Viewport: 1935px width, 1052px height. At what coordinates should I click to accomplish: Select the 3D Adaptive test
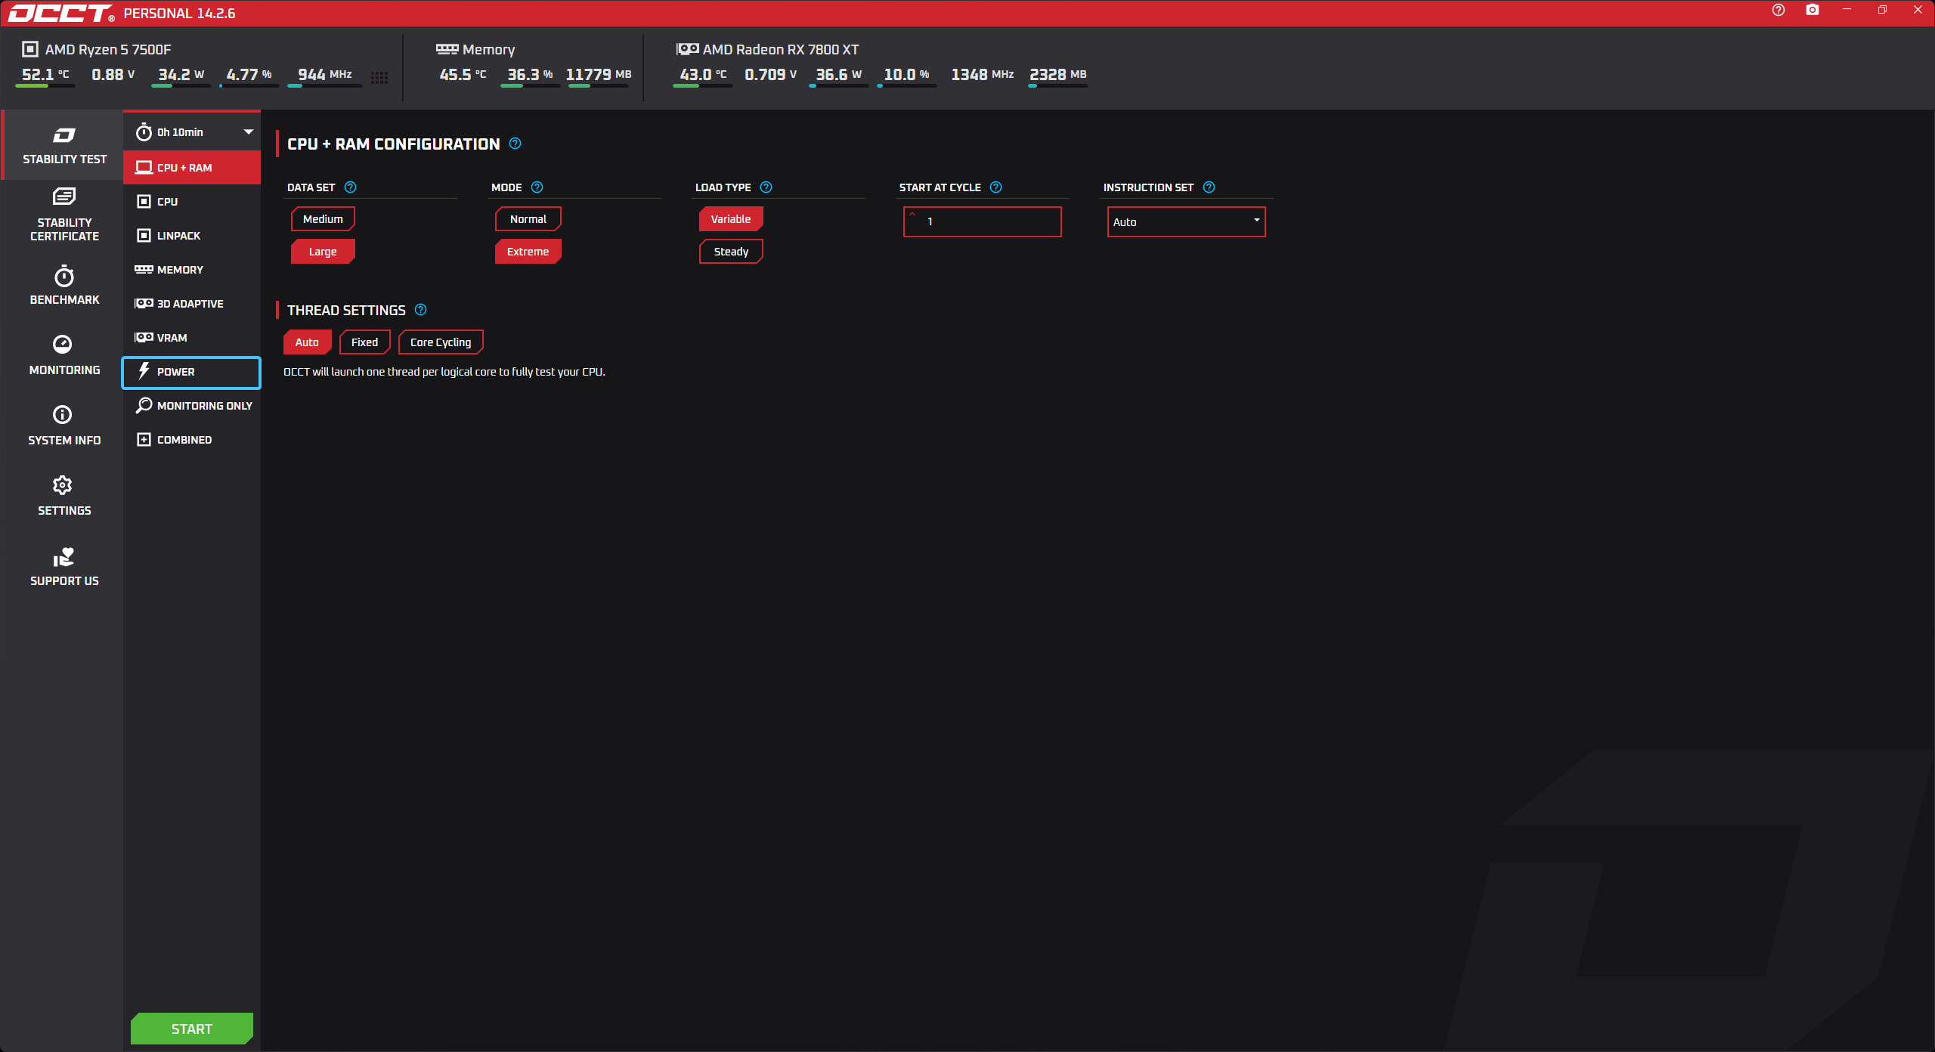pyautogui.click(x=191, y=304)
